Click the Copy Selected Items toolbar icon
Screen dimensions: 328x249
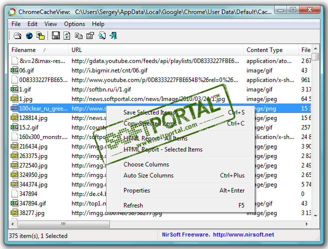78,36
